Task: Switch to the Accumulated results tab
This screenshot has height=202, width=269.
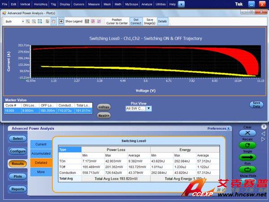Action: [41, 153]
